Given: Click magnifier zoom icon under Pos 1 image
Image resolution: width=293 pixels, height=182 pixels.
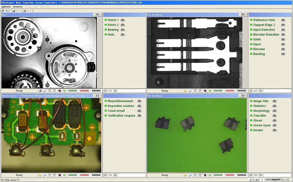Looking at the screenshot, I should pyautogui.click(x=45, y=91).
